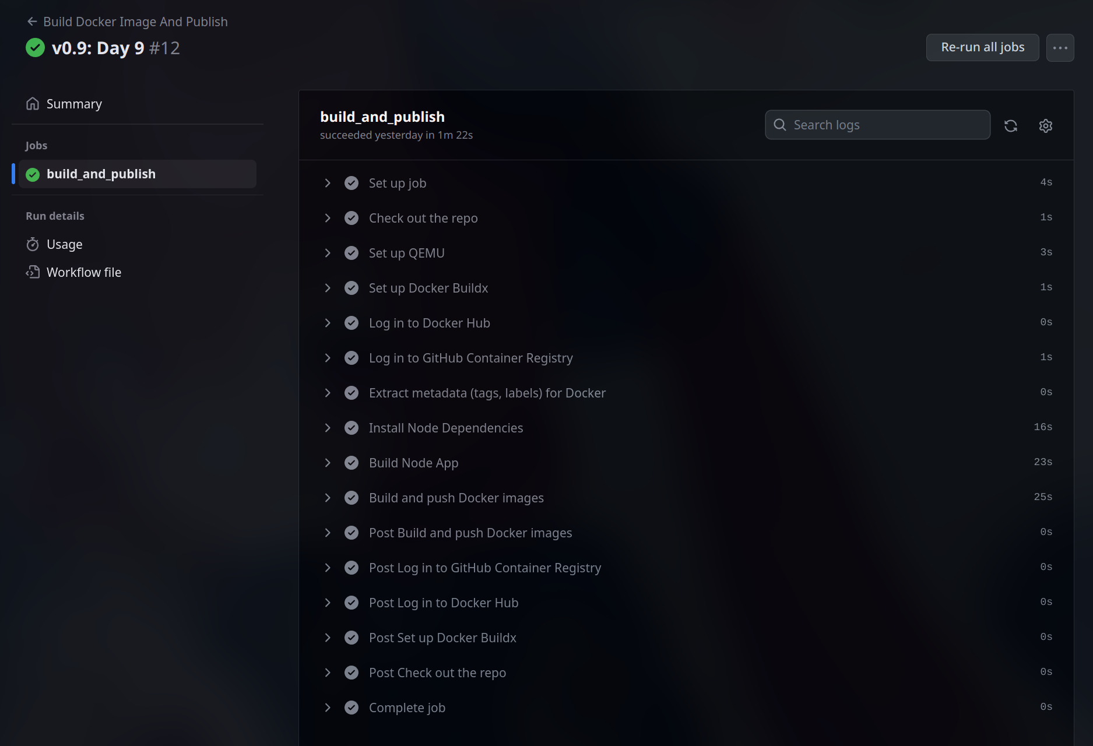Expand Log in to Docker Hub step
This screenshot has height=746, width=1093.
328,323
